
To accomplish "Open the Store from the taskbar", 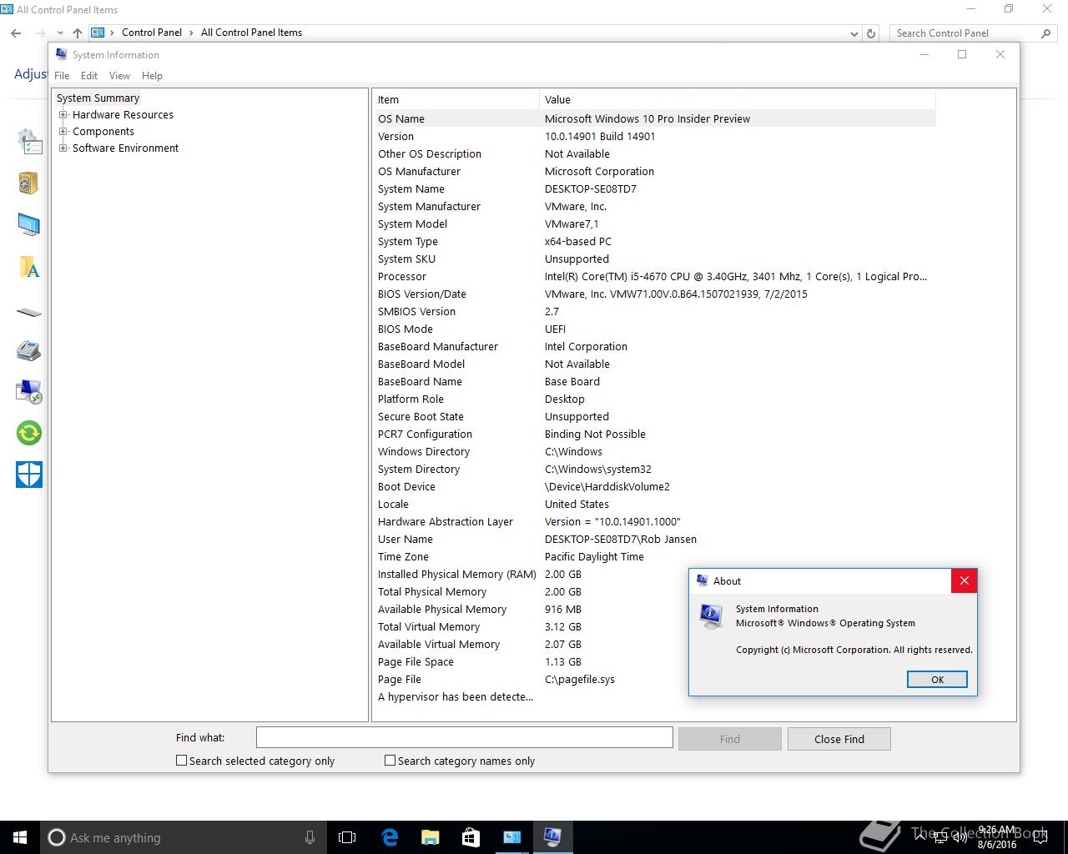I will tap(471, 837).
